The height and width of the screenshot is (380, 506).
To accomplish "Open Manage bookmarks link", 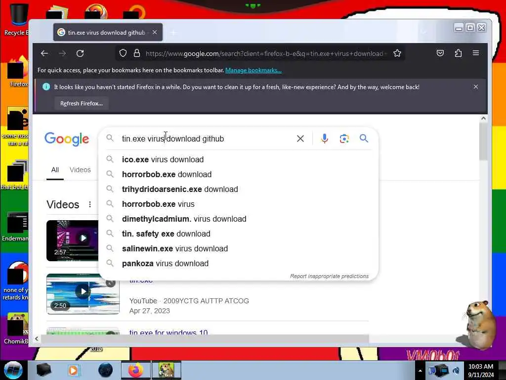I will tap(253, 70).
